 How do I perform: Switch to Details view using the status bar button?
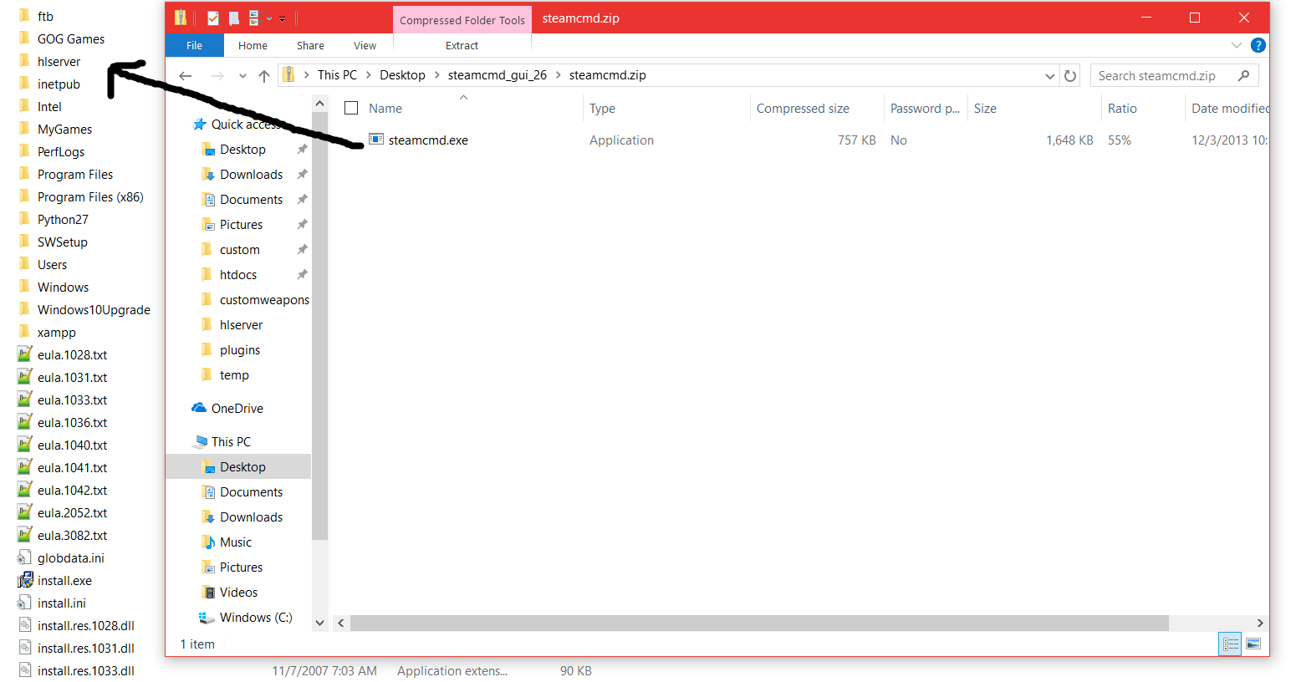pos(1230,644)
